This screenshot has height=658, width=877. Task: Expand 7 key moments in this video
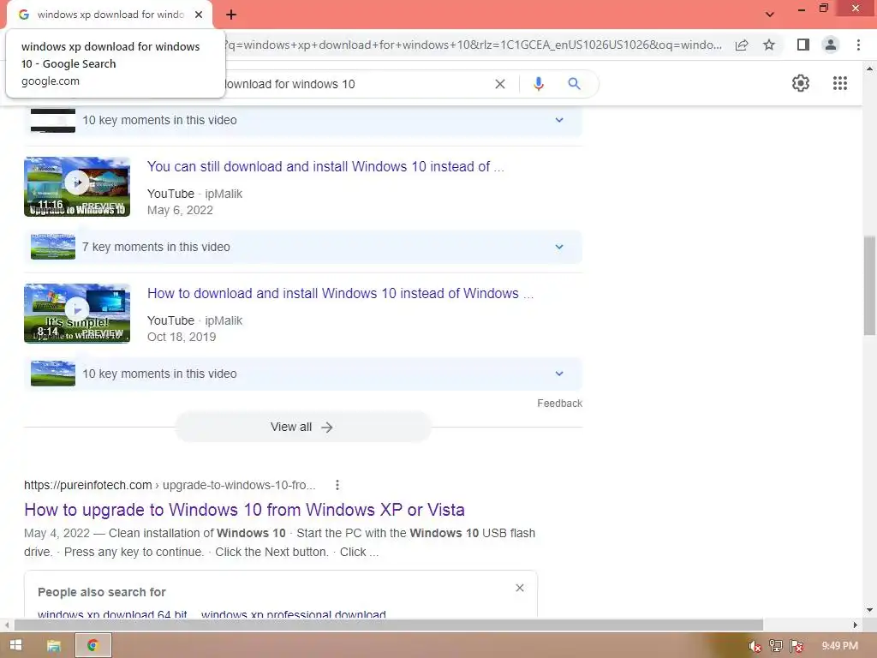pos(303,247)
